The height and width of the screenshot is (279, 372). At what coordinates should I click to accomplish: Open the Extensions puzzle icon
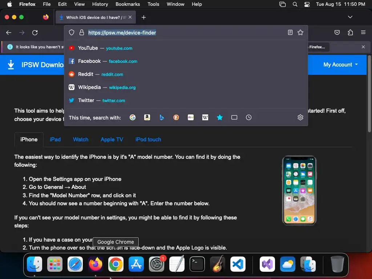click(350, 32)
